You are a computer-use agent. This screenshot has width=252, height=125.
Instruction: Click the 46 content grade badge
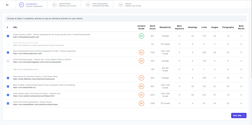click(141, 95)
